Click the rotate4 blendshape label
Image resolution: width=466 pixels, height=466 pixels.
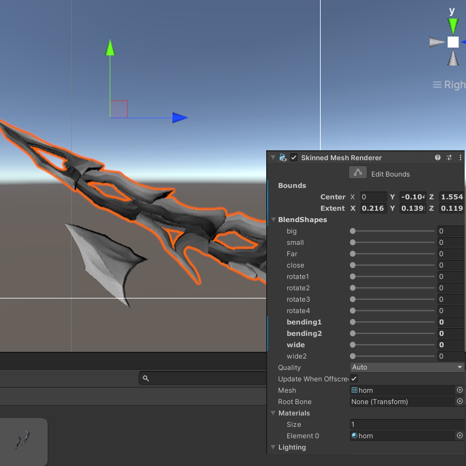click(298, 310)
